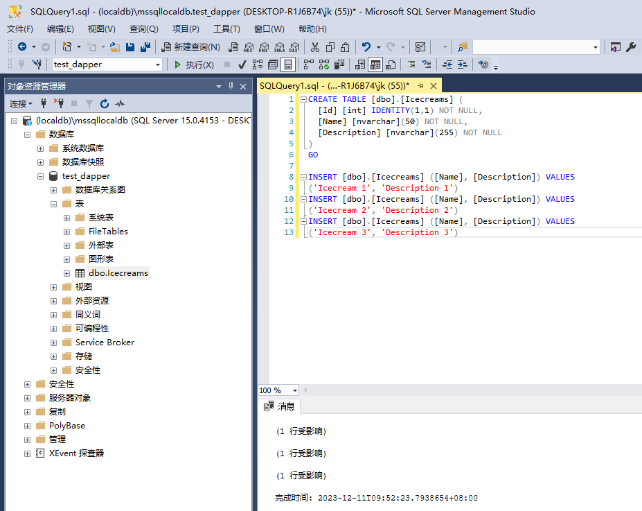642x511 pixels.
Task: Toggle Results to Text output mode
Action: click(359, 64)
